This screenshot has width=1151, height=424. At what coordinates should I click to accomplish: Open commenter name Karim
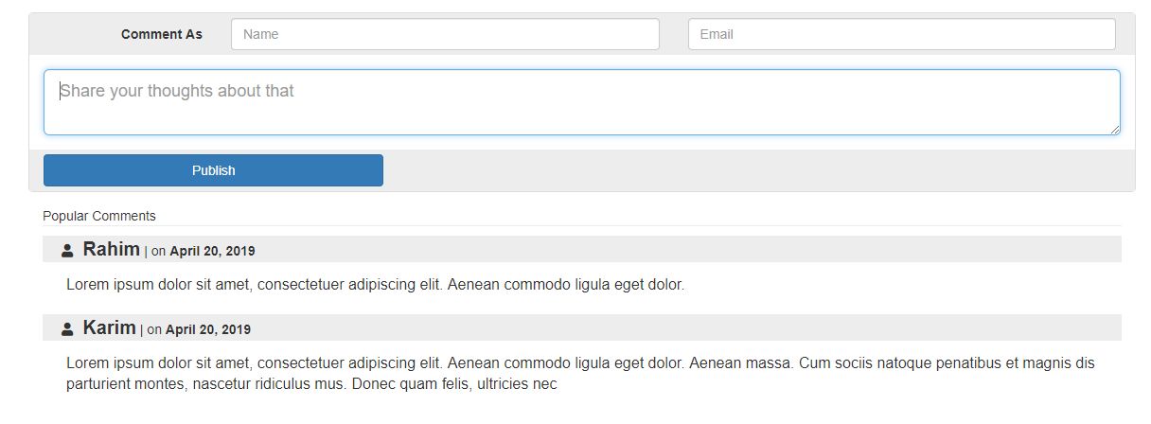point(109,328)
